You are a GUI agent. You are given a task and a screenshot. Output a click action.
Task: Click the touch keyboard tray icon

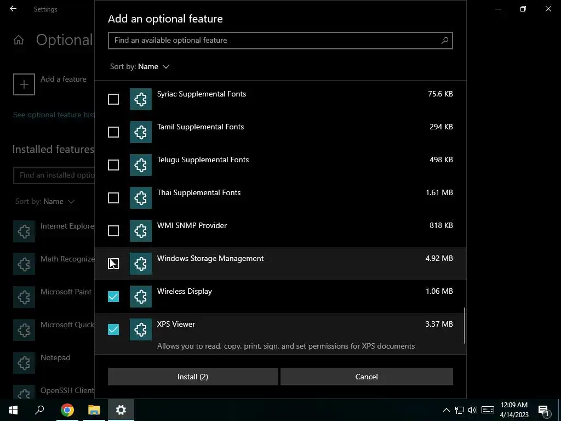(x=488, y=410)
